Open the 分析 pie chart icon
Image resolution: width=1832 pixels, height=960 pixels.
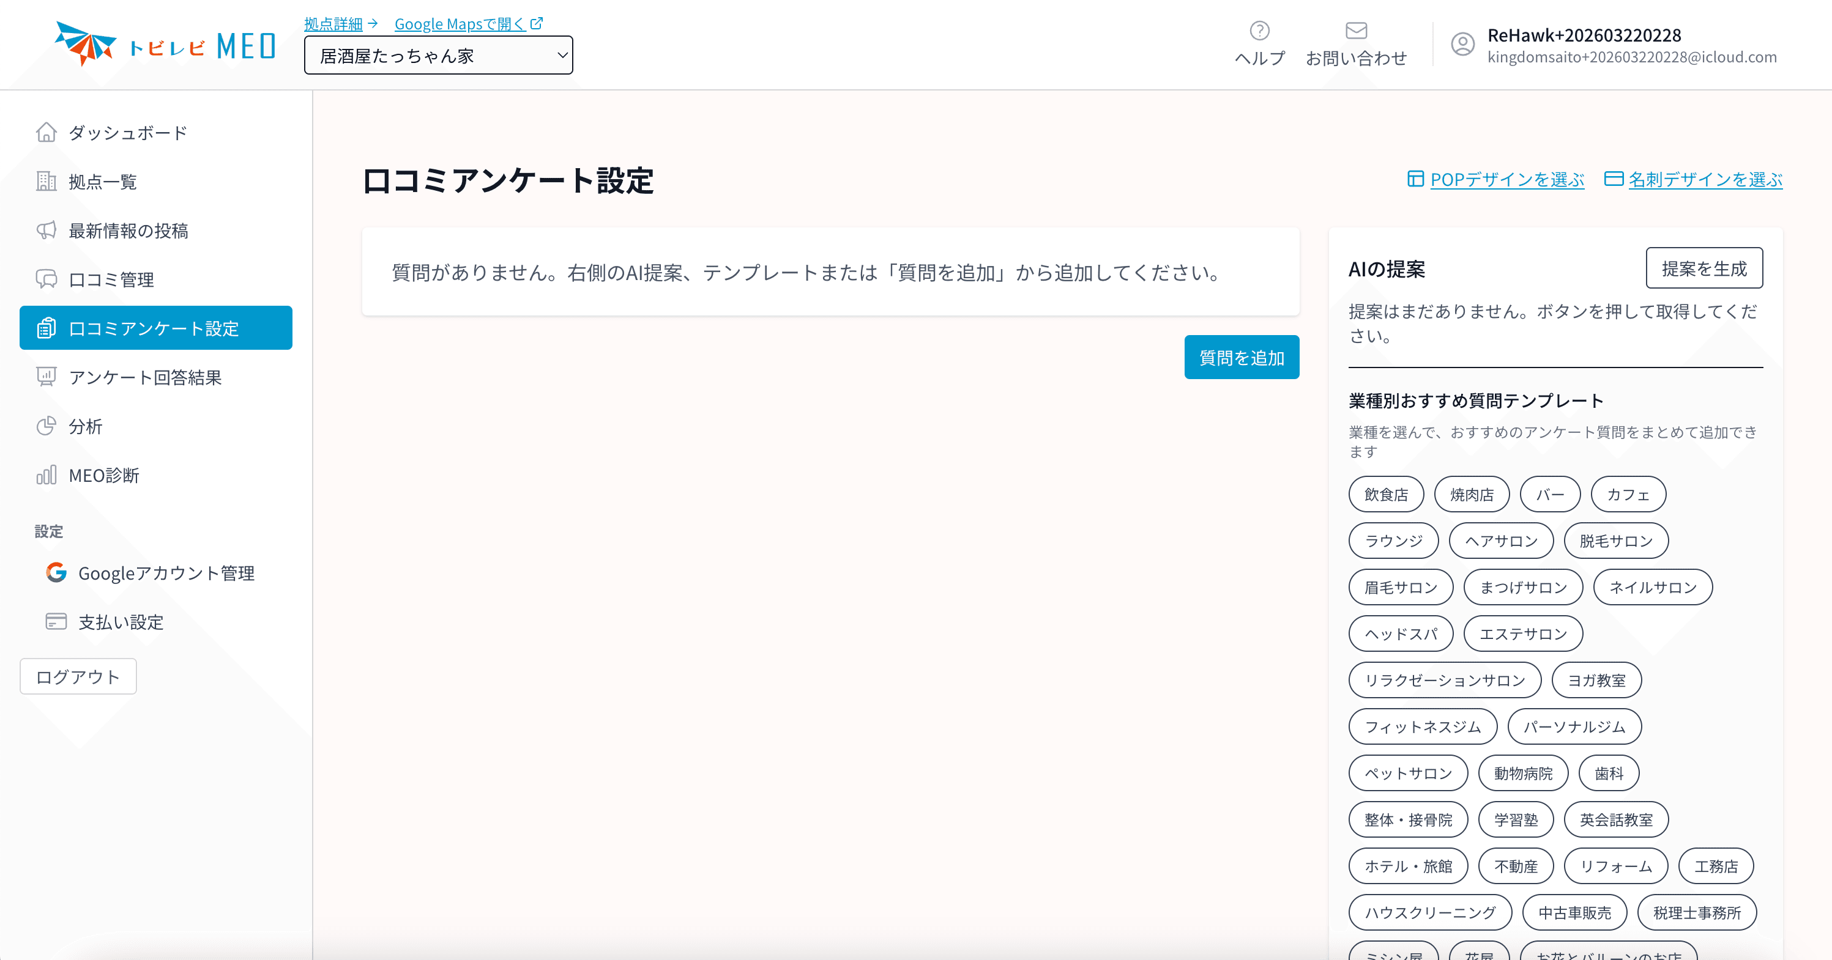point(47,426)
